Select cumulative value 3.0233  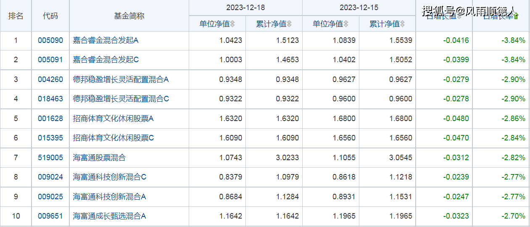(287, 158)
